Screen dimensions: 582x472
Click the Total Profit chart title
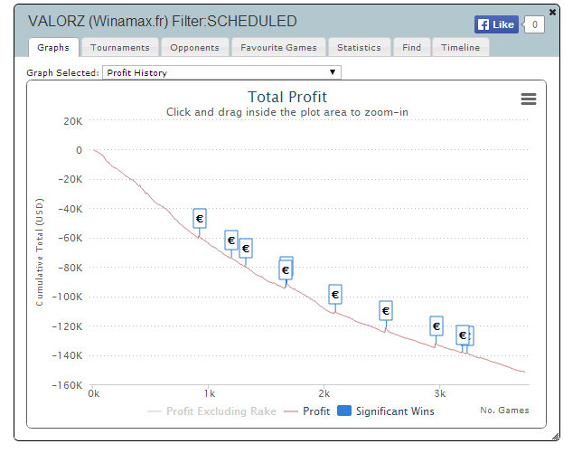287,97
